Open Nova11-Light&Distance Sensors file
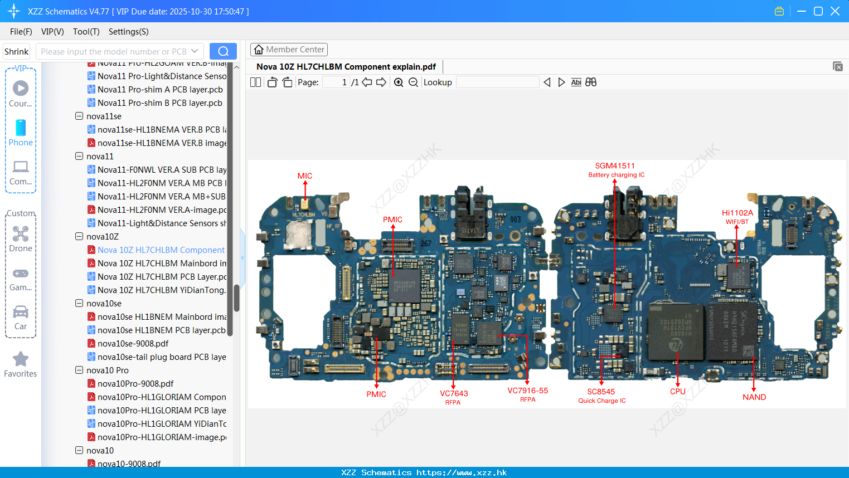 (x=157, y=223)
